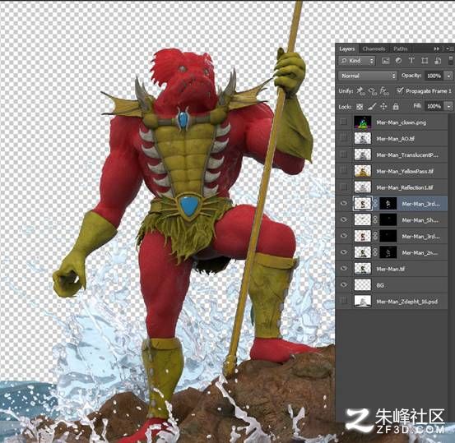
Task: Show the Mer-Man_Reflection1.tif layer
Action: pos(344,187)
